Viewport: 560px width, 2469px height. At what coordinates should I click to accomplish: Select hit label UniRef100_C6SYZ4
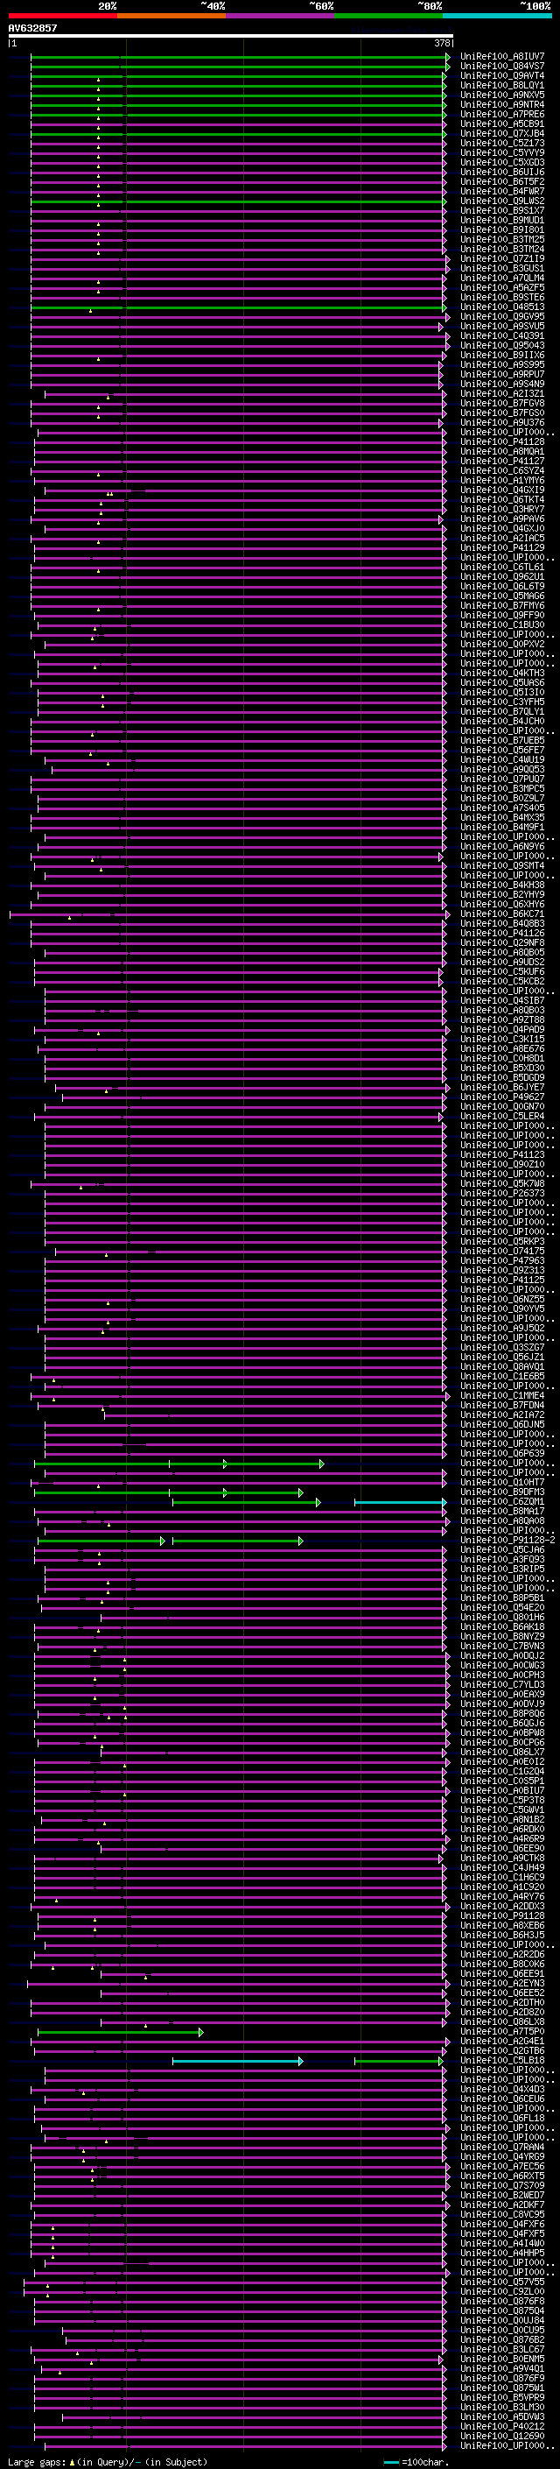(x=502, y=470)
